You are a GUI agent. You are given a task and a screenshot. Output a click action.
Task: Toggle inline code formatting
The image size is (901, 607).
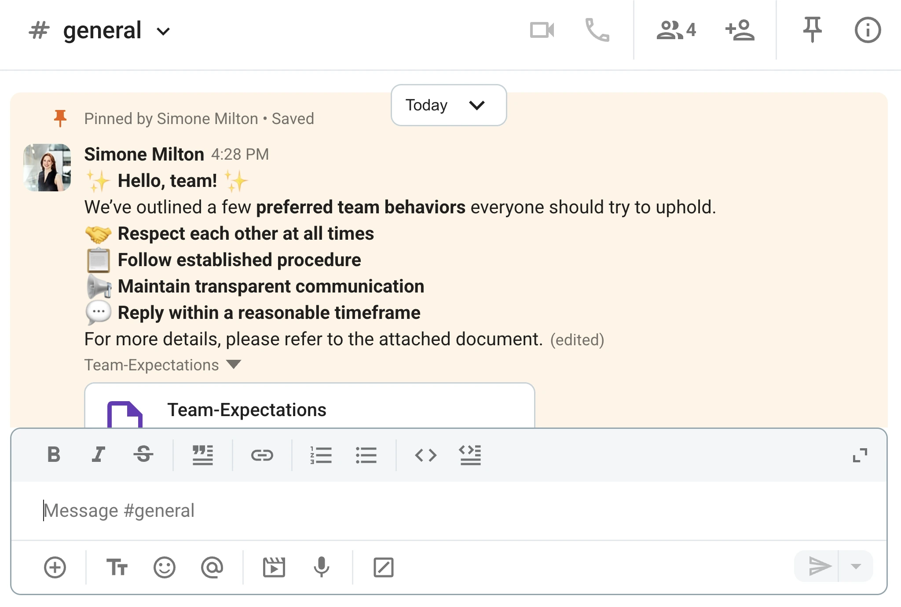point(426,455)
